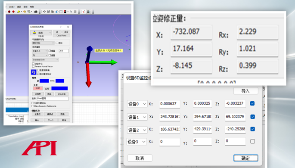Uncheck the 设备0 row checkbox
Image resolution: width=295 pixels, height=168 pixels.
click(252, 103)
